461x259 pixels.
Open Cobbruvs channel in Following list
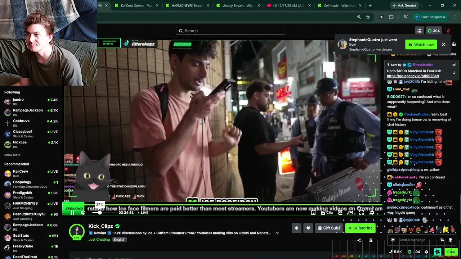(31, 123)
